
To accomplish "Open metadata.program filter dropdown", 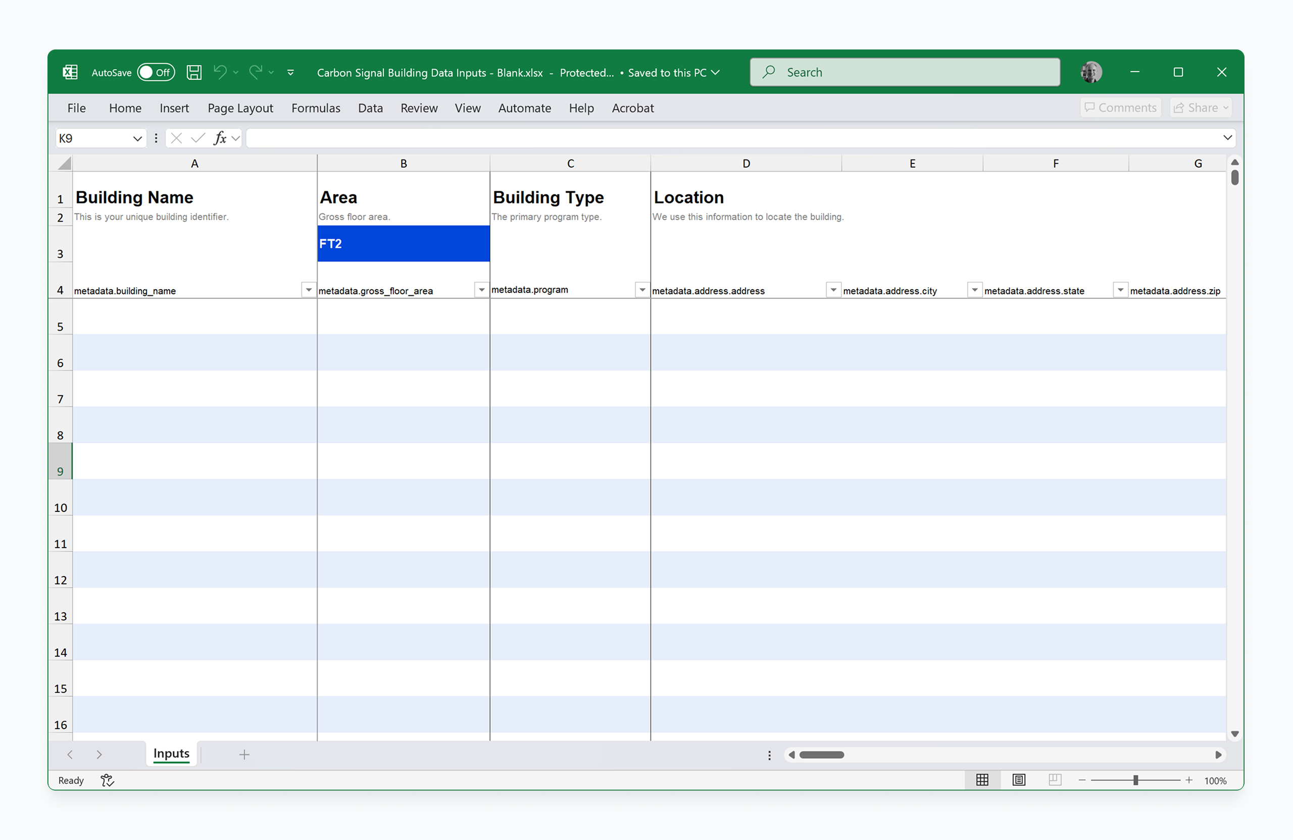I will 642,290.
